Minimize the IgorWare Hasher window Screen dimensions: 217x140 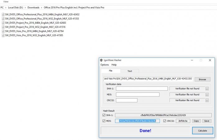tap(192, 60)
